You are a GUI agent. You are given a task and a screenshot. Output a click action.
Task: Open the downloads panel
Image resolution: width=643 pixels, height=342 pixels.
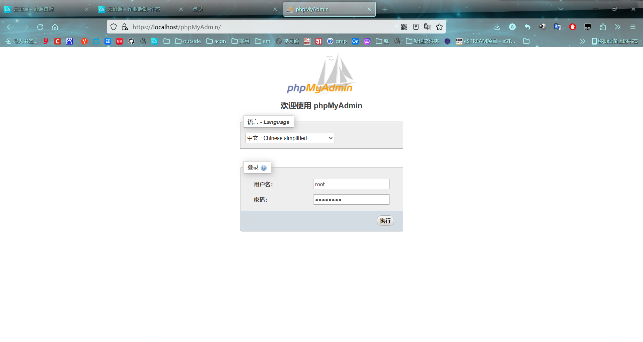pos(497,27)
